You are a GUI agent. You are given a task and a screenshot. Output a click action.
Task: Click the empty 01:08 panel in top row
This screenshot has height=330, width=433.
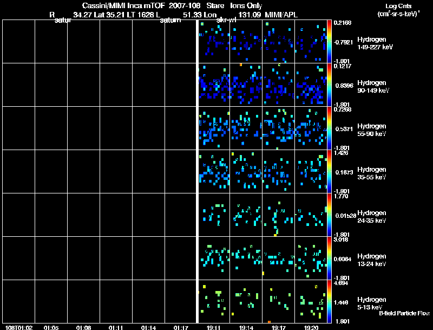[x=84, y=42]
